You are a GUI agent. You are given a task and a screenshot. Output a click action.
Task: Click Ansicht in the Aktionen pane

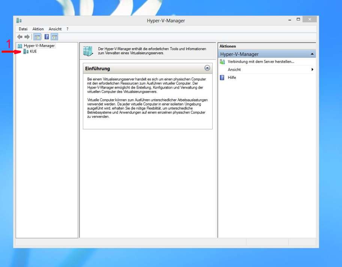(234, 69)
